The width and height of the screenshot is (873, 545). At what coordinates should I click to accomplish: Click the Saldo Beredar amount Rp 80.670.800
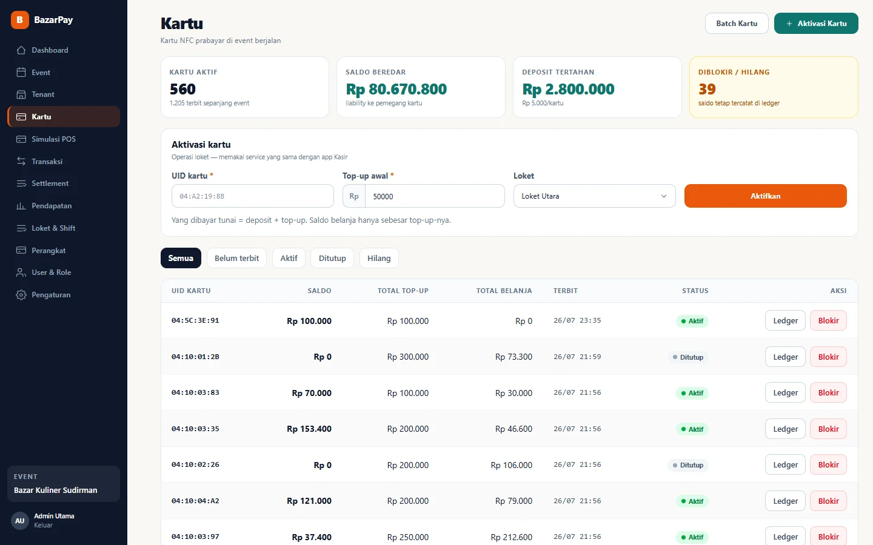(396, 89)
